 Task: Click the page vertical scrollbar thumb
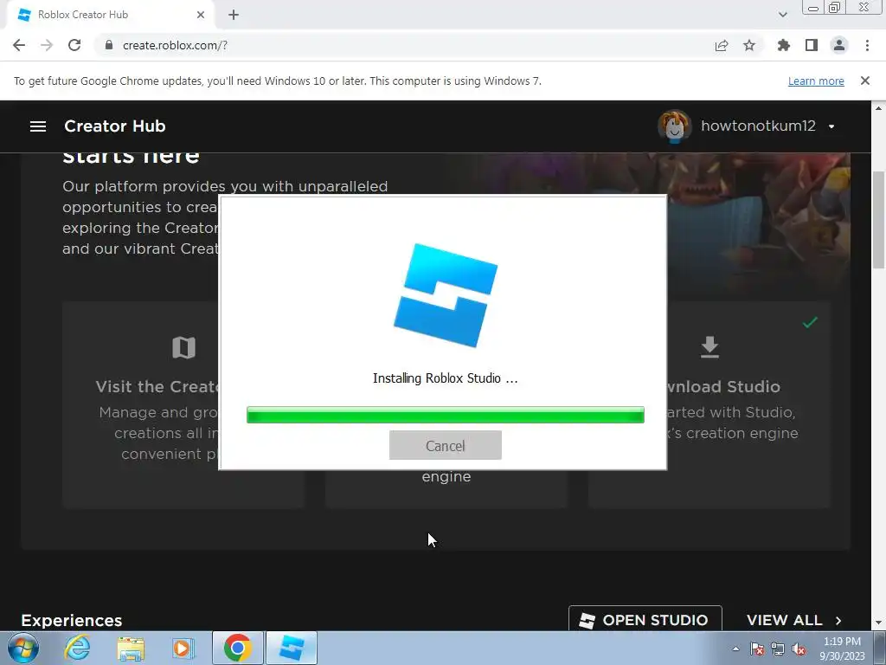(878, 219)
